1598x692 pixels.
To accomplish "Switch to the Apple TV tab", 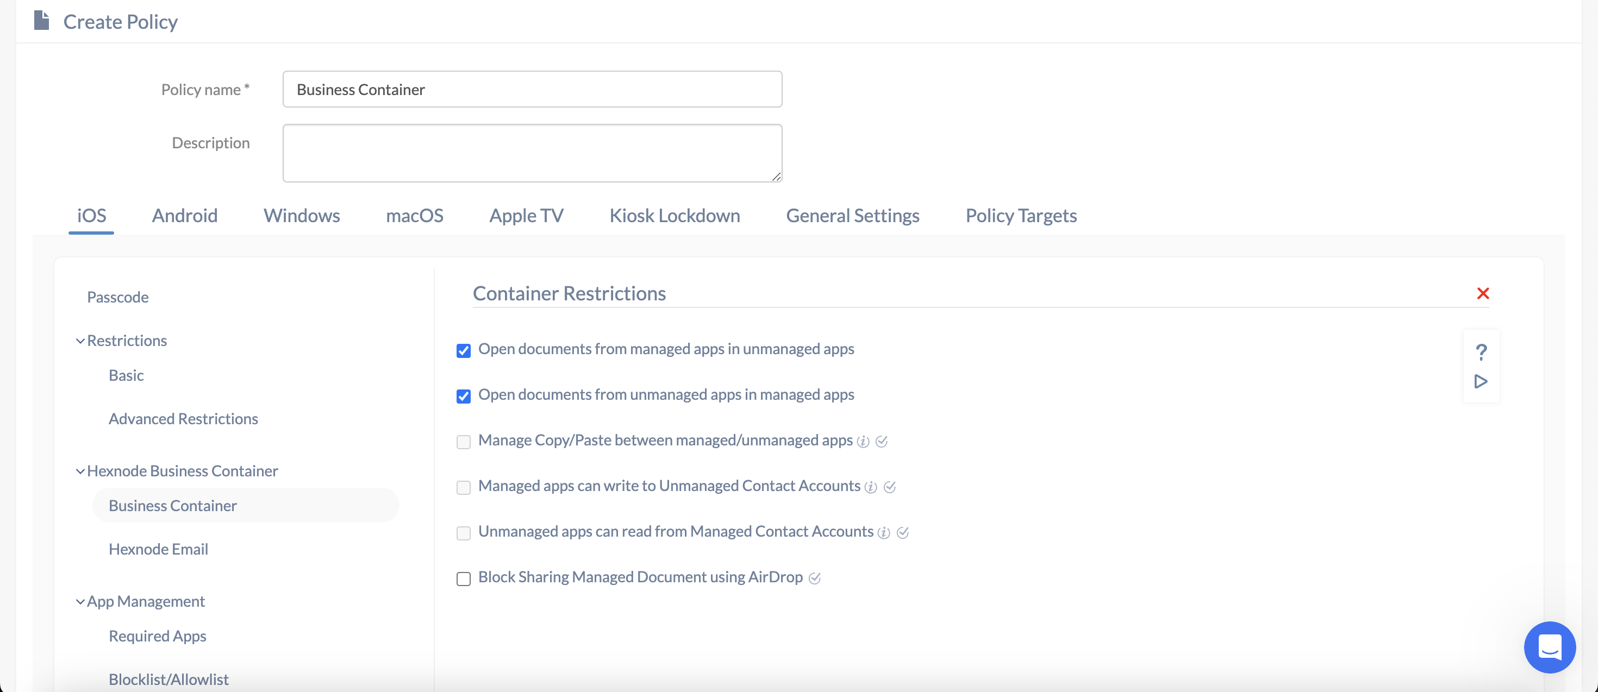I will pyautogui.click(x=526, y=216).
